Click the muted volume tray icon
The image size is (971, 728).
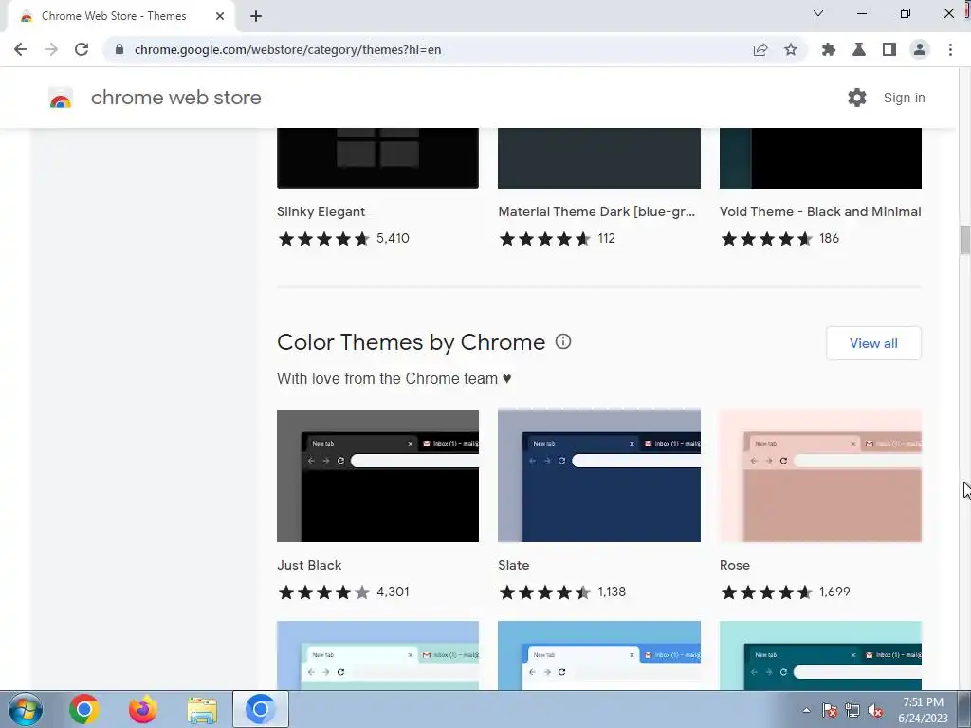[875, 710]
